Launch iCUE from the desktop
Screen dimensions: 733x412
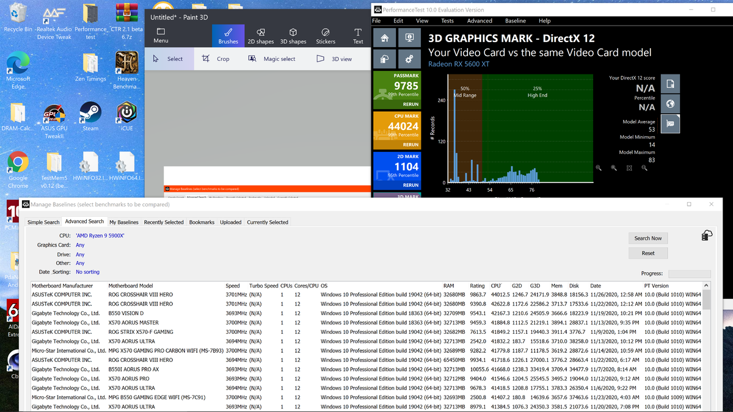pyautogui.click(x=126, y=117)
